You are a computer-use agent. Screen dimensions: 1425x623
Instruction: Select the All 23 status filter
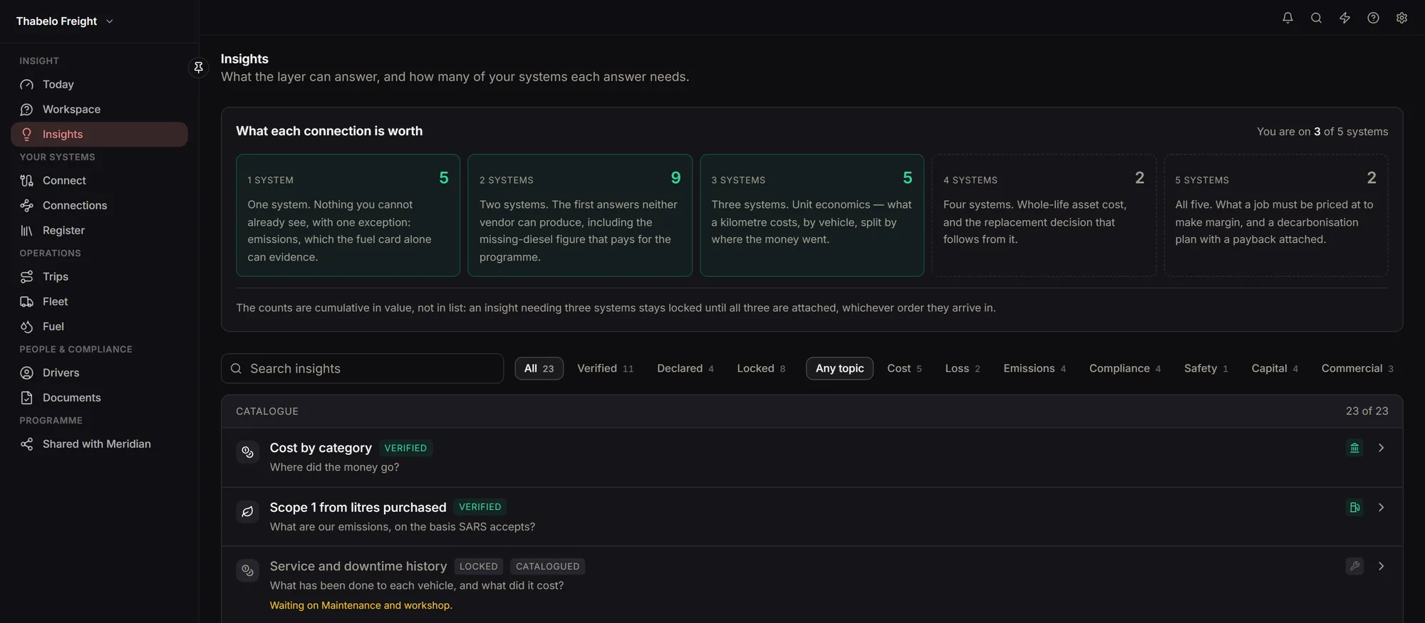[x=539, y=369]
